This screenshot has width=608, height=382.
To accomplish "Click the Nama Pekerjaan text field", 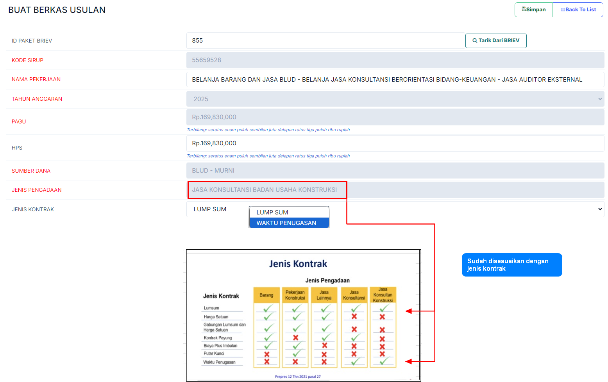I will (395, 80).
